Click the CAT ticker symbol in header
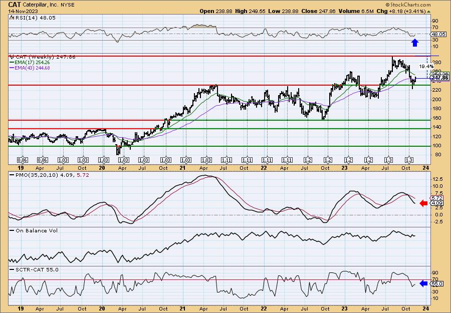Image resolution: width=451 pixels, height=313 pixels. [x=15, y=5]
